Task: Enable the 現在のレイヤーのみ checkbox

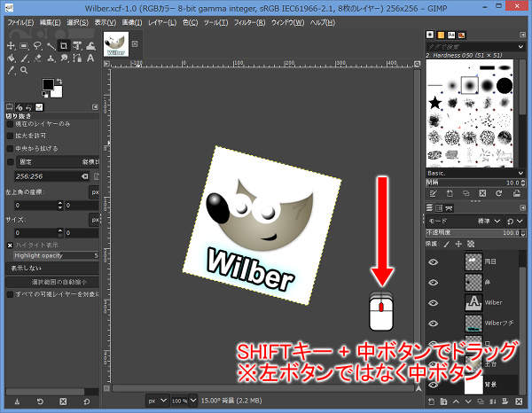Action: 10,124
